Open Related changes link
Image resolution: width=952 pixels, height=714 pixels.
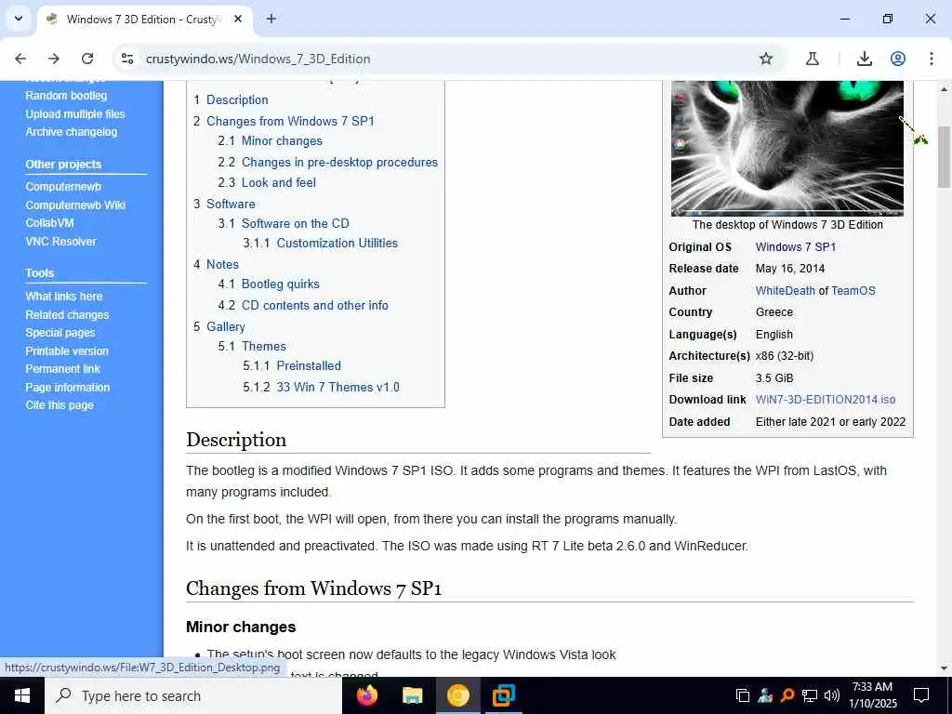click(67, 314)
